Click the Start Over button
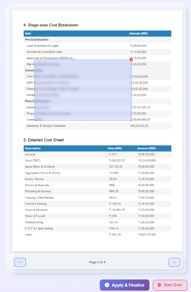 tap(170, 285)
